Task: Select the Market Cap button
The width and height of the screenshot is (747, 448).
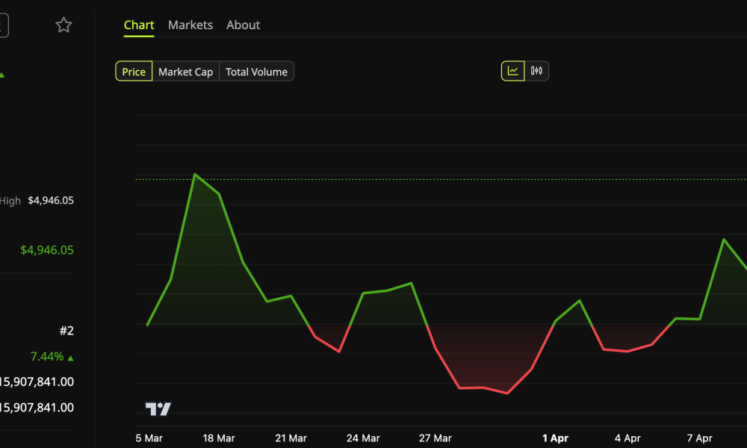Action: [x=185, y=71]
